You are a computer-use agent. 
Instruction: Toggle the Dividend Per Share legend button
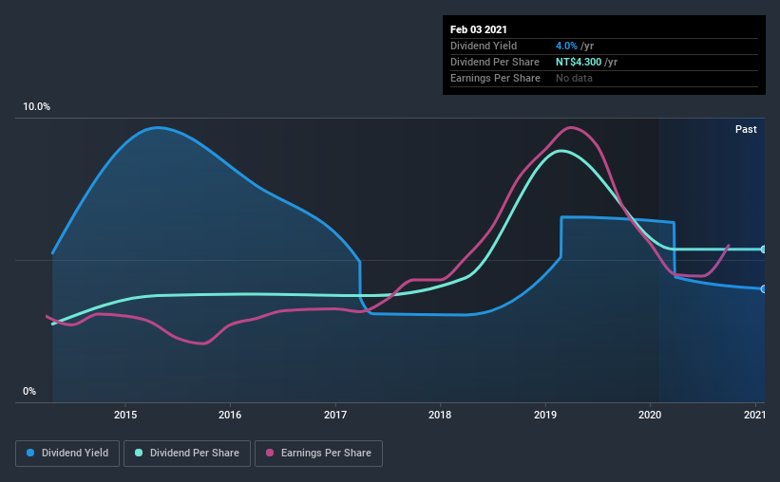pos(187,454)
